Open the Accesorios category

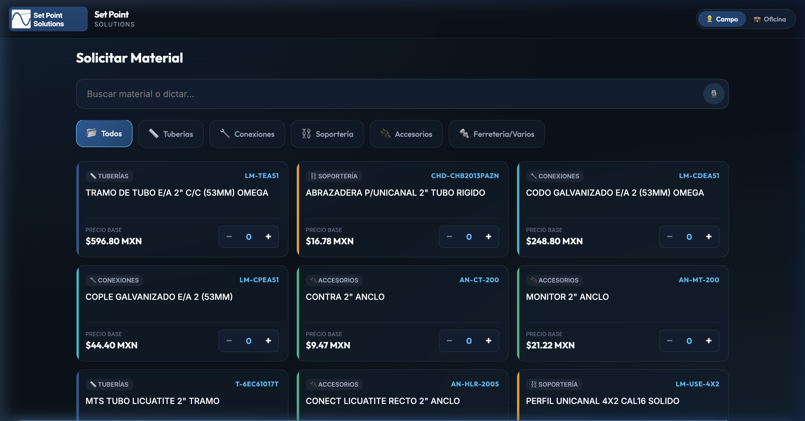point(406,134)
